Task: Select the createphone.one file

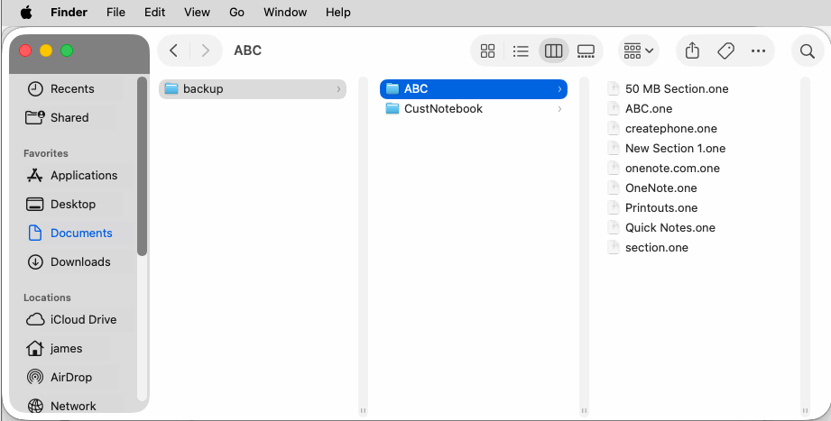Action: 670,129
